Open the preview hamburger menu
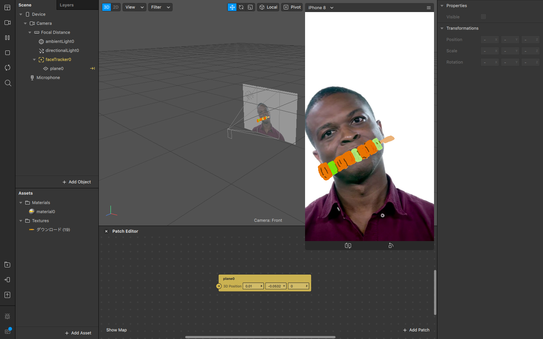543x339 pixels. pyautogui.click(x=428, y=8)
